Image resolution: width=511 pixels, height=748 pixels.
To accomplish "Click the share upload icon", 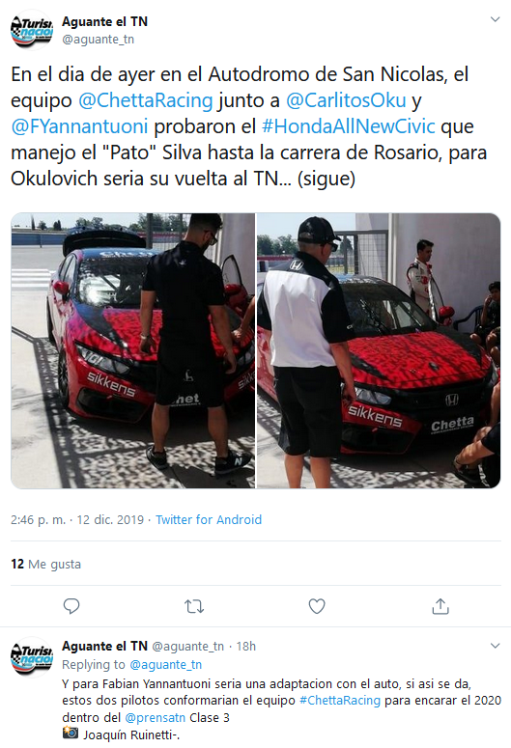I will click(440, 606).
